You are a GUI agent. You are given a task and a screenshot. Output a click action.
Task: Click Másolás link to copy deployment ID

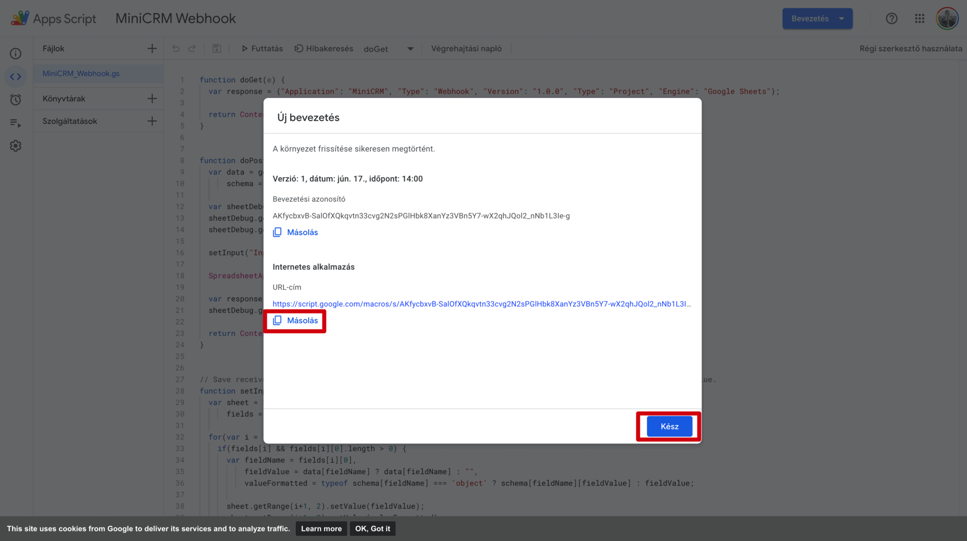tap(302, 232)
